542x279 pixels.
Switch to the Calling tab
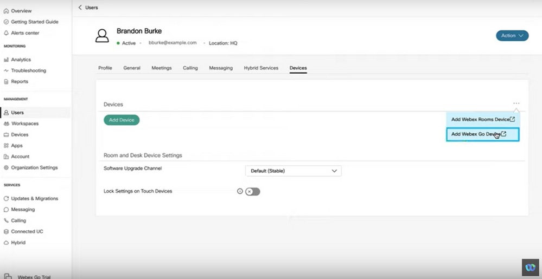tap(190, 68)
